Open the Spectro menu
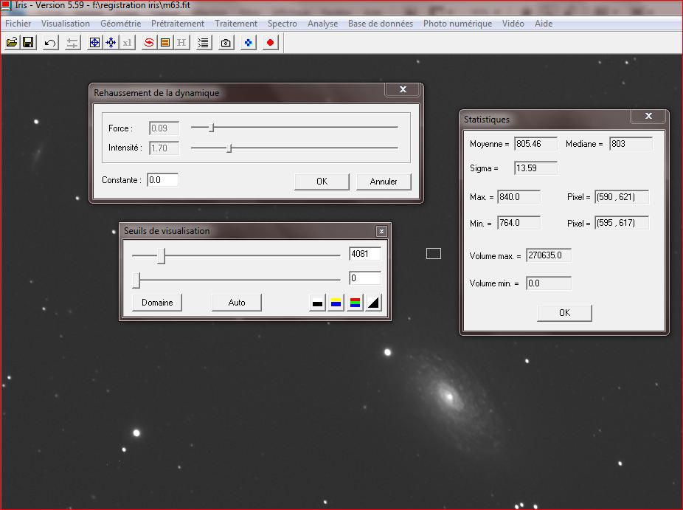This screenshot has width=683, height=510. 282,24
